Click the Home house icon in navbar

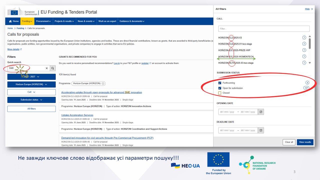(x=10, y=21)
